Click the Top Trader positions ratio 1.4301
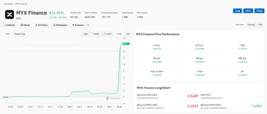This screenshot has width=267, height=114. [257, 106]
